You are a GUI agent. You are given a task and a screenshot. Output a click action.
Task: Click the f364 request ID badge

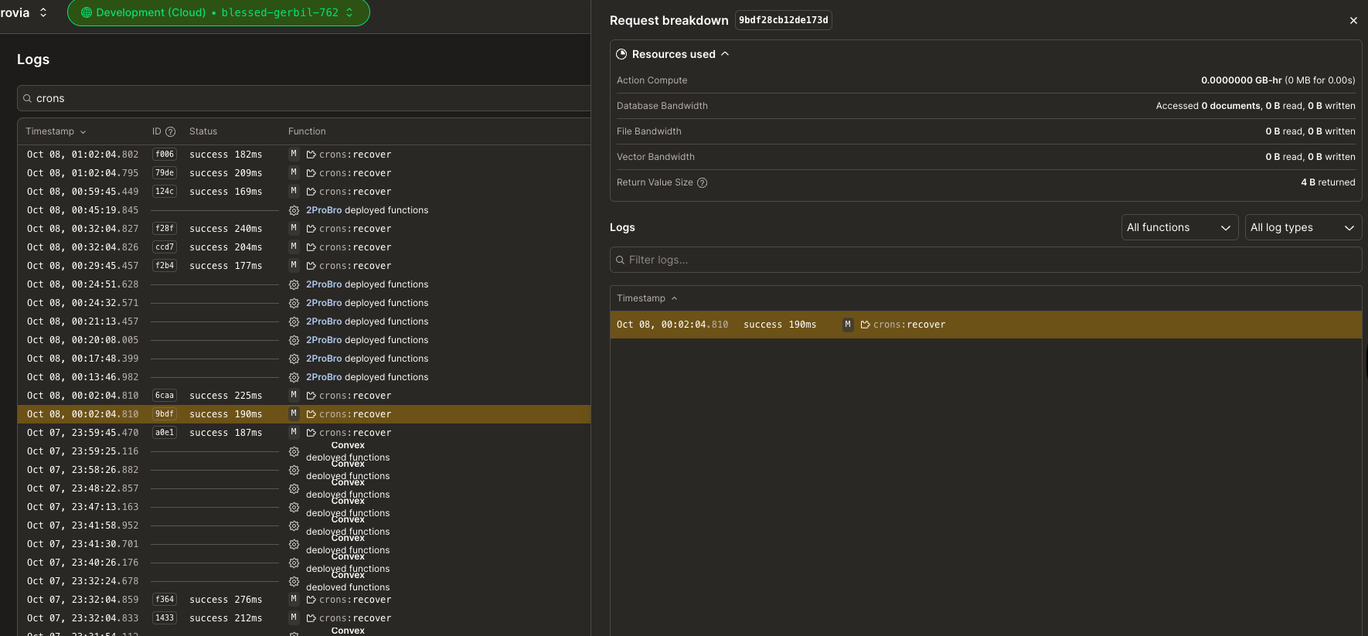click(x=165, y=600)
